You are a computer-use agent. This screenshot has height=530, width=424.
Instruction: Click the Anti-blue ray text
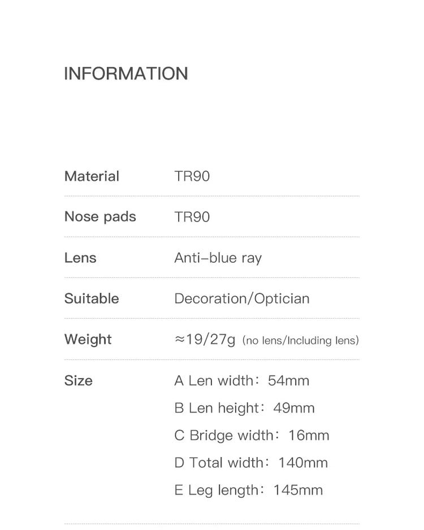[x=218, y=258]
